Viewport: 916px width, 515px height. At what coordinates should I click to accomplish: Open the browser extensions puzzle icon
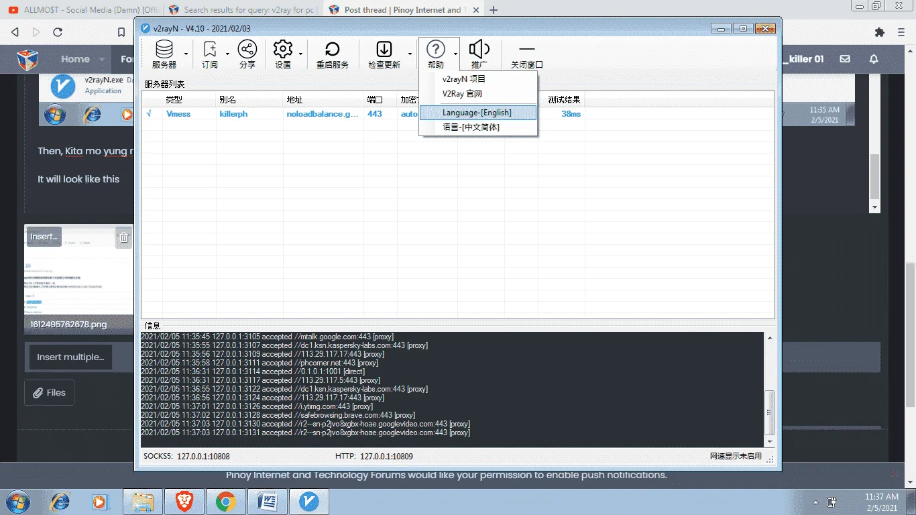[x=880, y=32]
